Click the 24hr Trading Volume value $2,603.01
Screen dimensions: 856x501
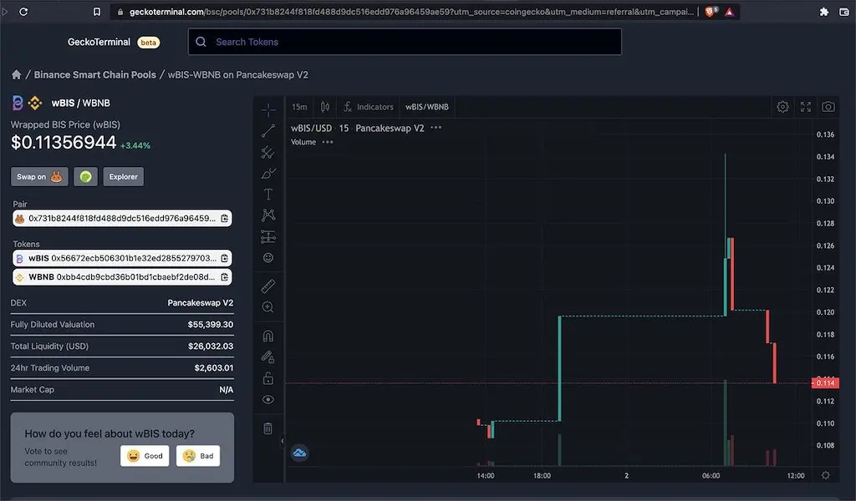pyautogui.click(x=213, y=368)
